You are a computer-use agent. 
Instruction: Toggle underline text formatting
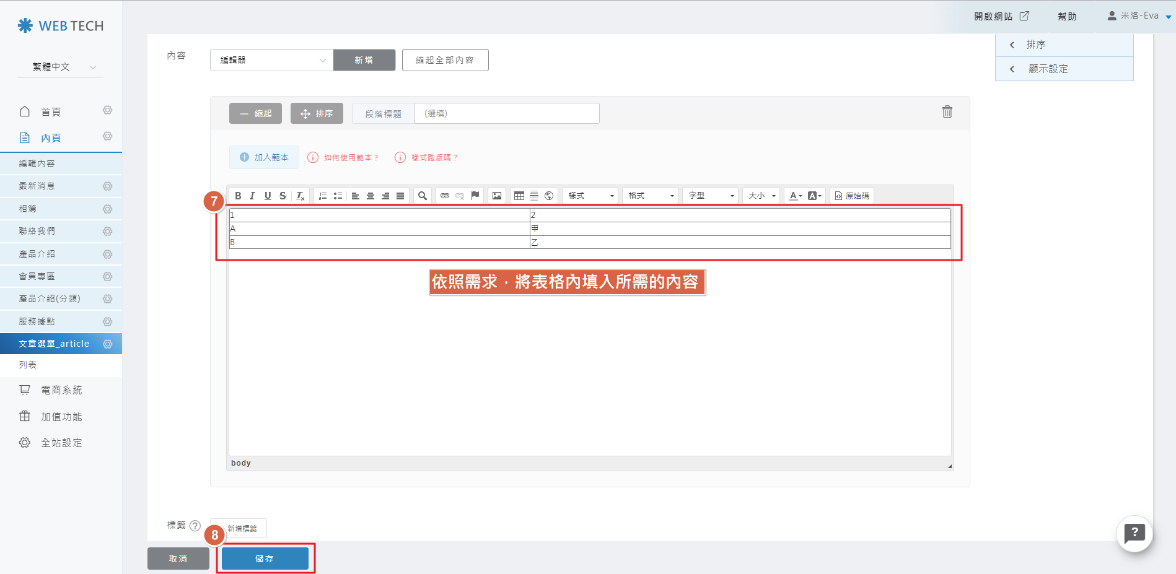268,196
